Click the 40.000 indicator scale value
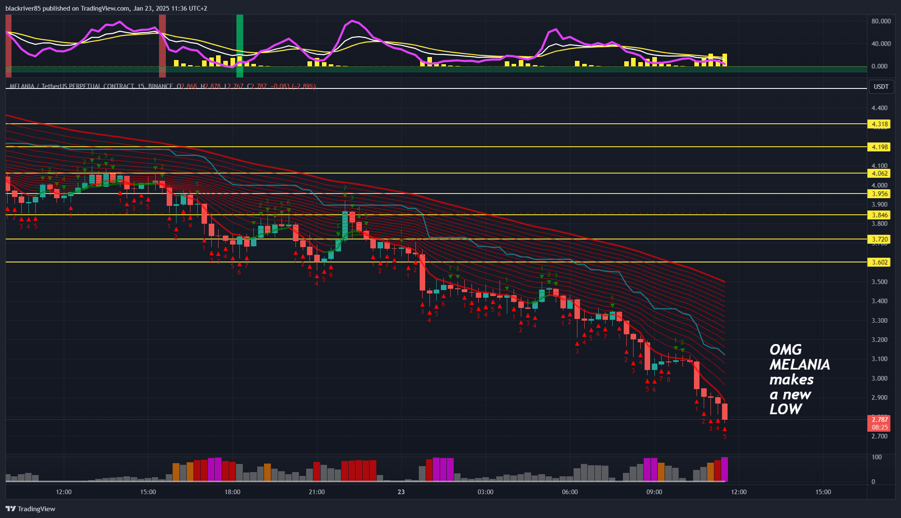This screenshot has width=901, height=518. pos(881,44)
